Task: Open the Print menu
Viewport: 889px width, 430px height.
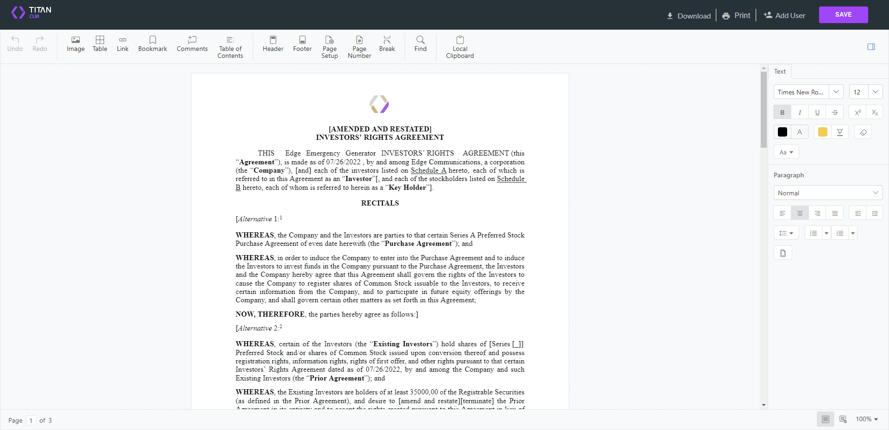Action: [x=736, y=15]
